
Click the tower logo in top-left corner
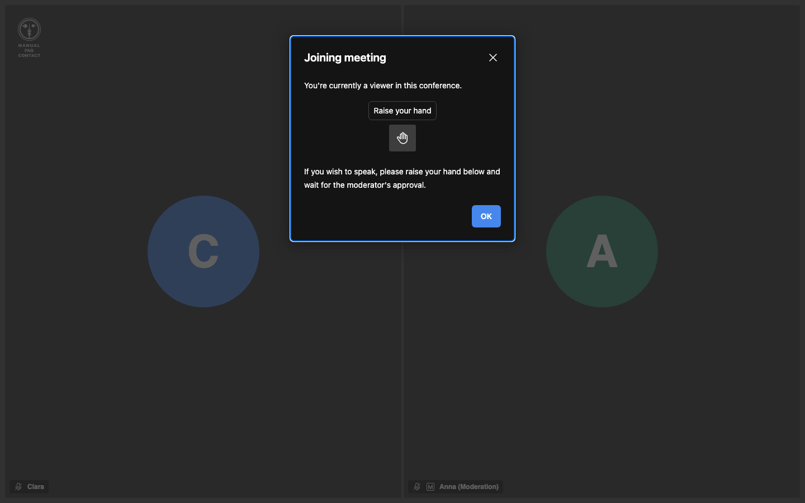[29, 30]
